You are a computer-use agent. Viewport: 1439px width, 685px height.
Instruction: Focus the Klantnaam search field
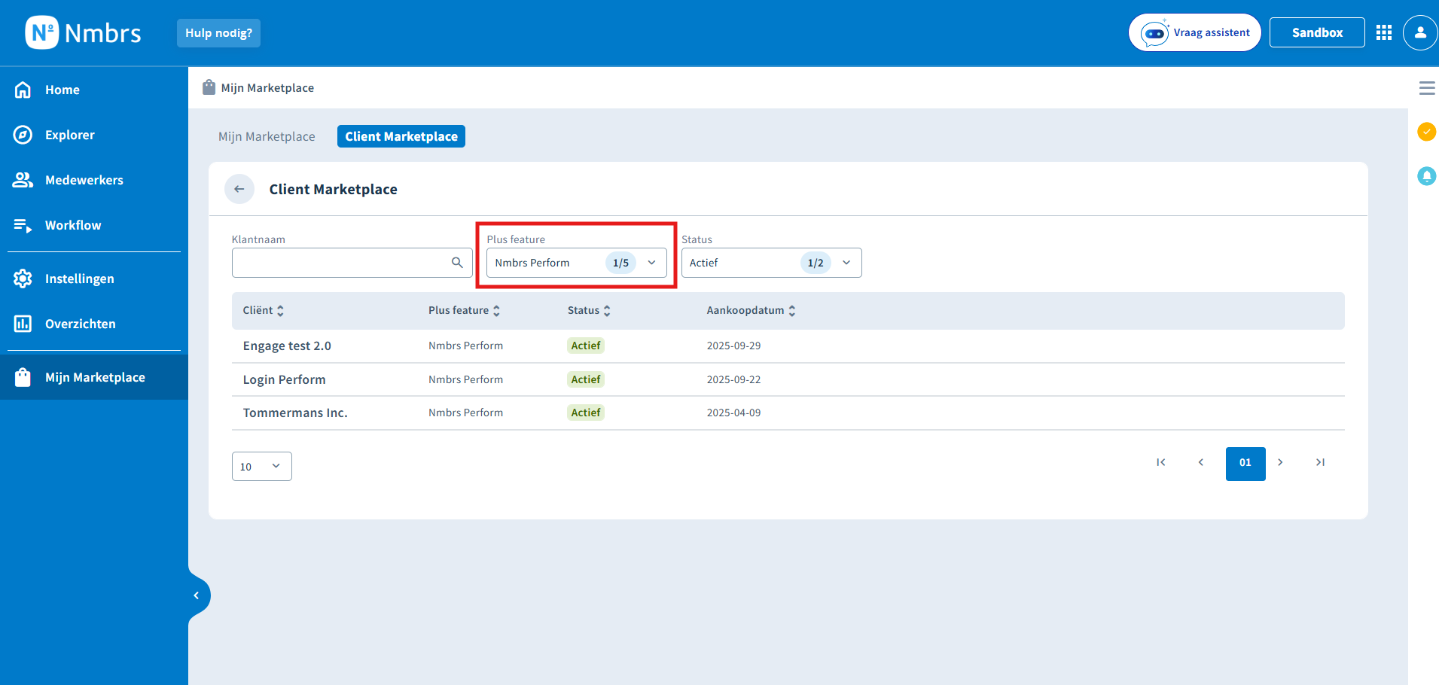(352, 263)
